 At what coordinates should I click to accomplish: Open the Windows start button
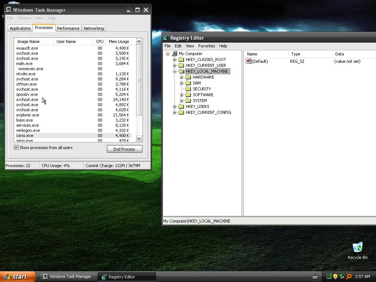click(18, 276)
